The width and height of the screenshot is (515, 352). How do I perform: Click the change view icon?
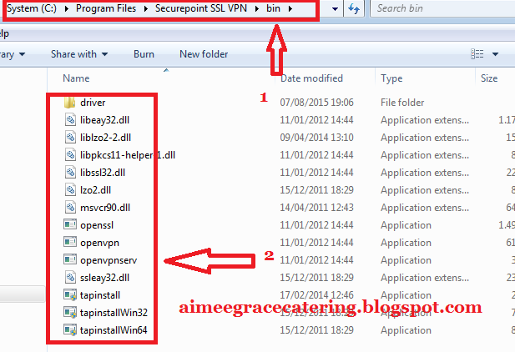click(x=477, y=54)
